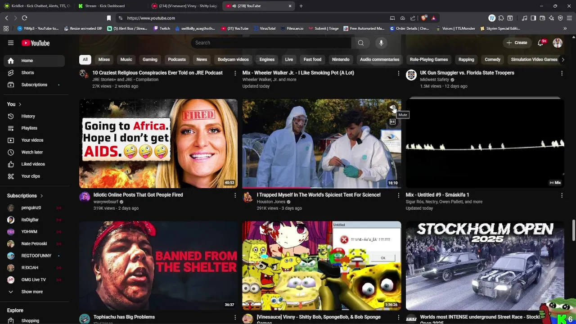This screenshot has width=576, height=324.
Task: Select the Gaming category chip
Action: tap(150, 59)
